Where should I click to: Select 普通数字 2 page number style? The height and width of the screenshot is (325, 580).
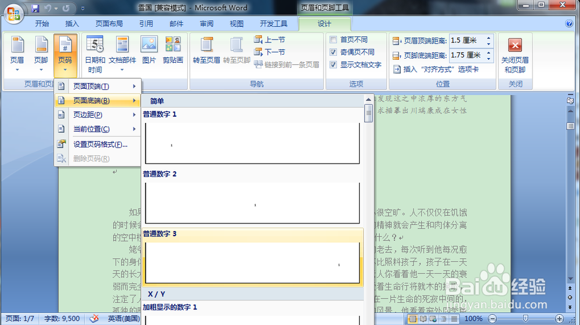pos(252,197)
